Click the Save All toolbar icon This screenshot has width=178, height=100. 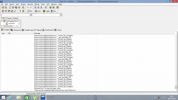pos(16,7)
